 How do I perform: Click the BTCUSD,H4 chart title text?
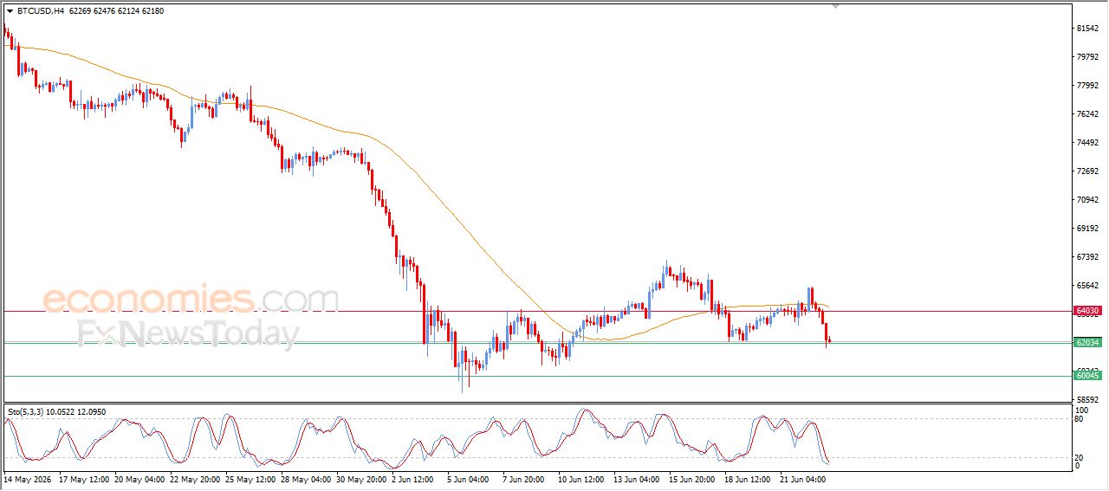tap(40, 11)
